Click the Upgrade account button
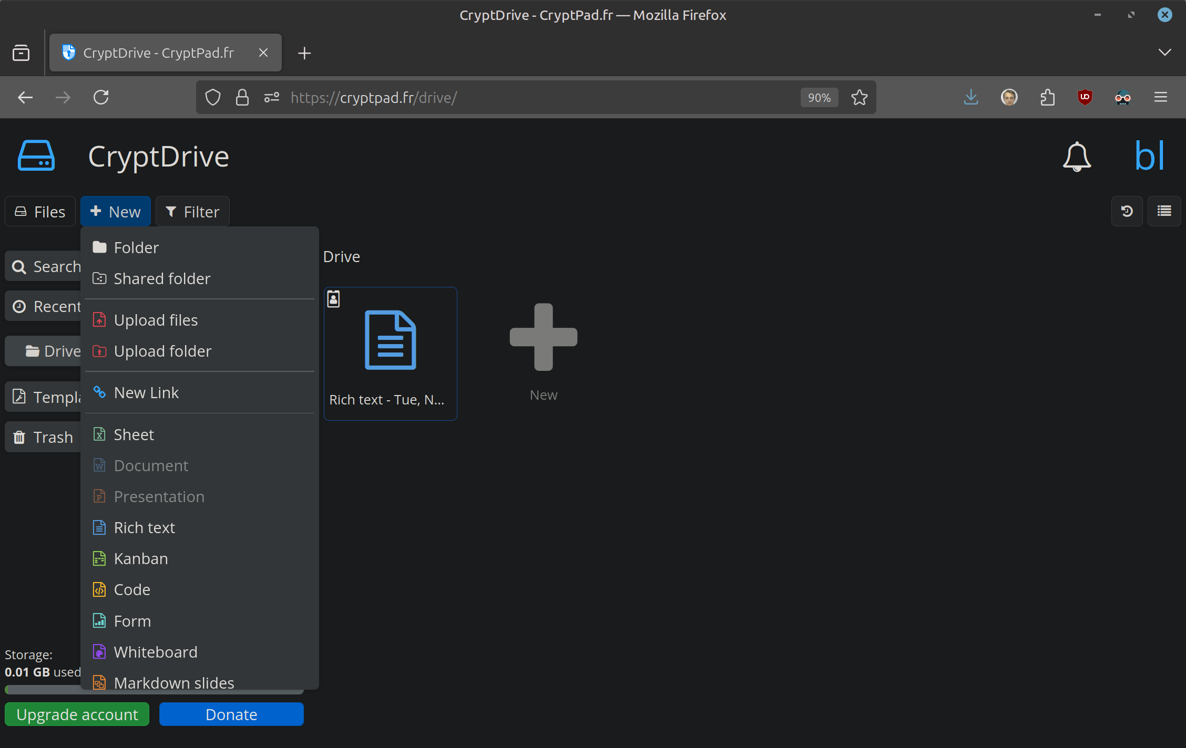 [77, 714]
